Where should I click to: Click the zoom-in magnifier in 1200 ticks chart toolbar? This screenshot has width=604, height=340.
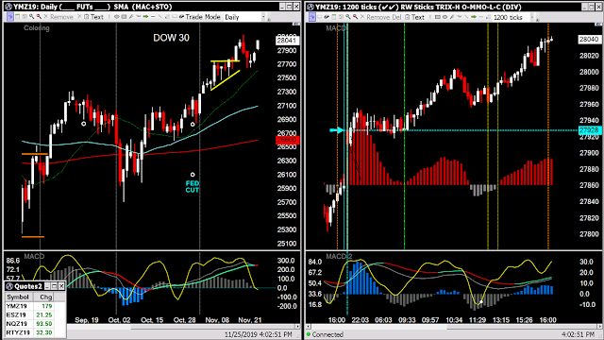[348, 17]
